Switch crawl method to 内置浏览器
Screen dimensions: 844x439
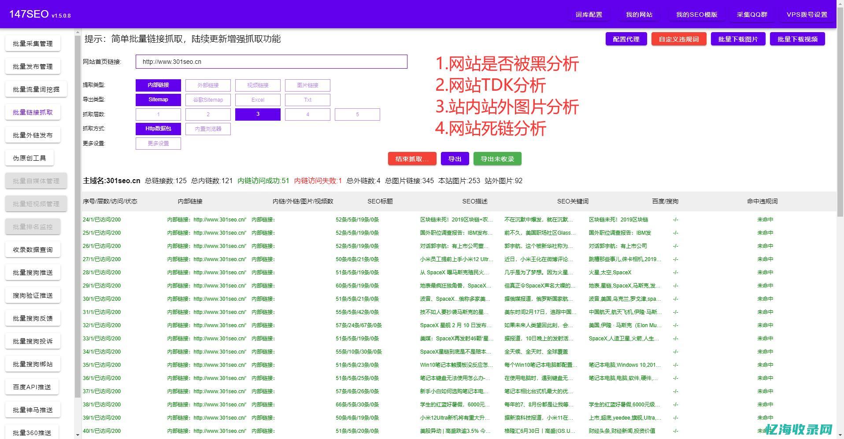pos(208,129)
